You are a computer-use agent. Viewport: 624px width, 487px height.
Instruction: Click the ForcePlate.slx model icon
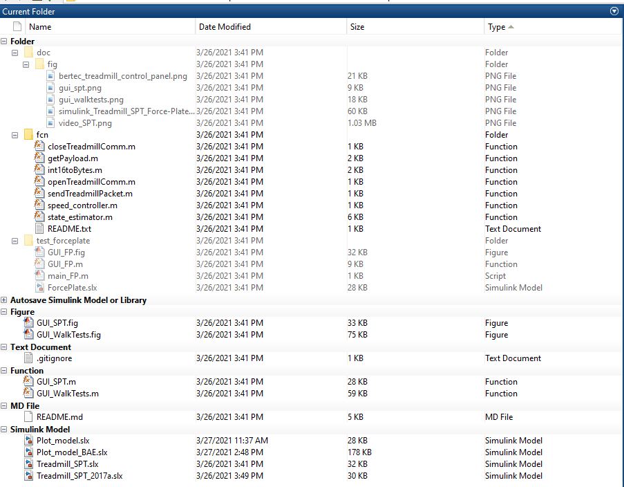[x=39, y=287]
